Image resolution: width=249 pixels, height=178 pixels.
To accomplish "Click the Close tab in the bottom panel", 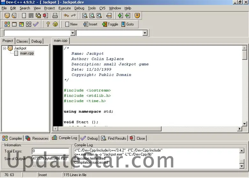I will [137, 138].
